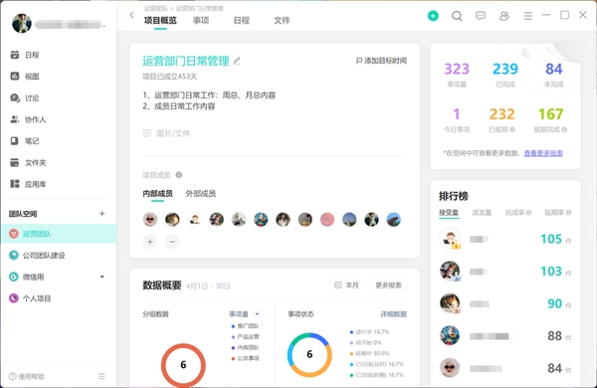This screenshot has height=388, width=597.
Task: Switch to the 事项 tab
Action: (x=201, y=21)
